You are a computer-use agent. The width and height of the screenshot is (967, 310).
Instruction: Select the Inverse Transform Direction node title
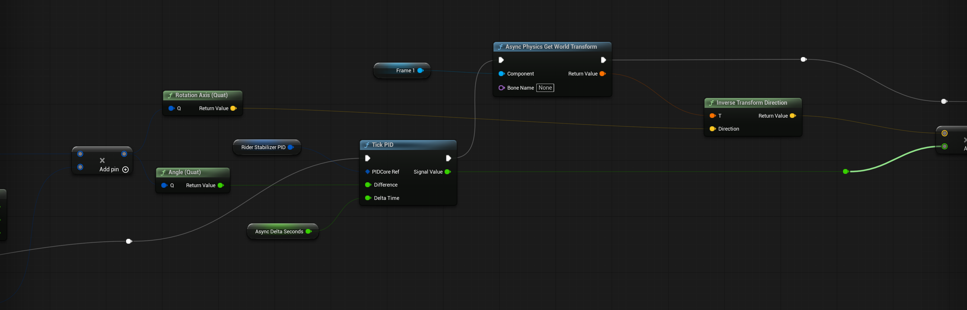pyautogui.click(x=752, y=103)
